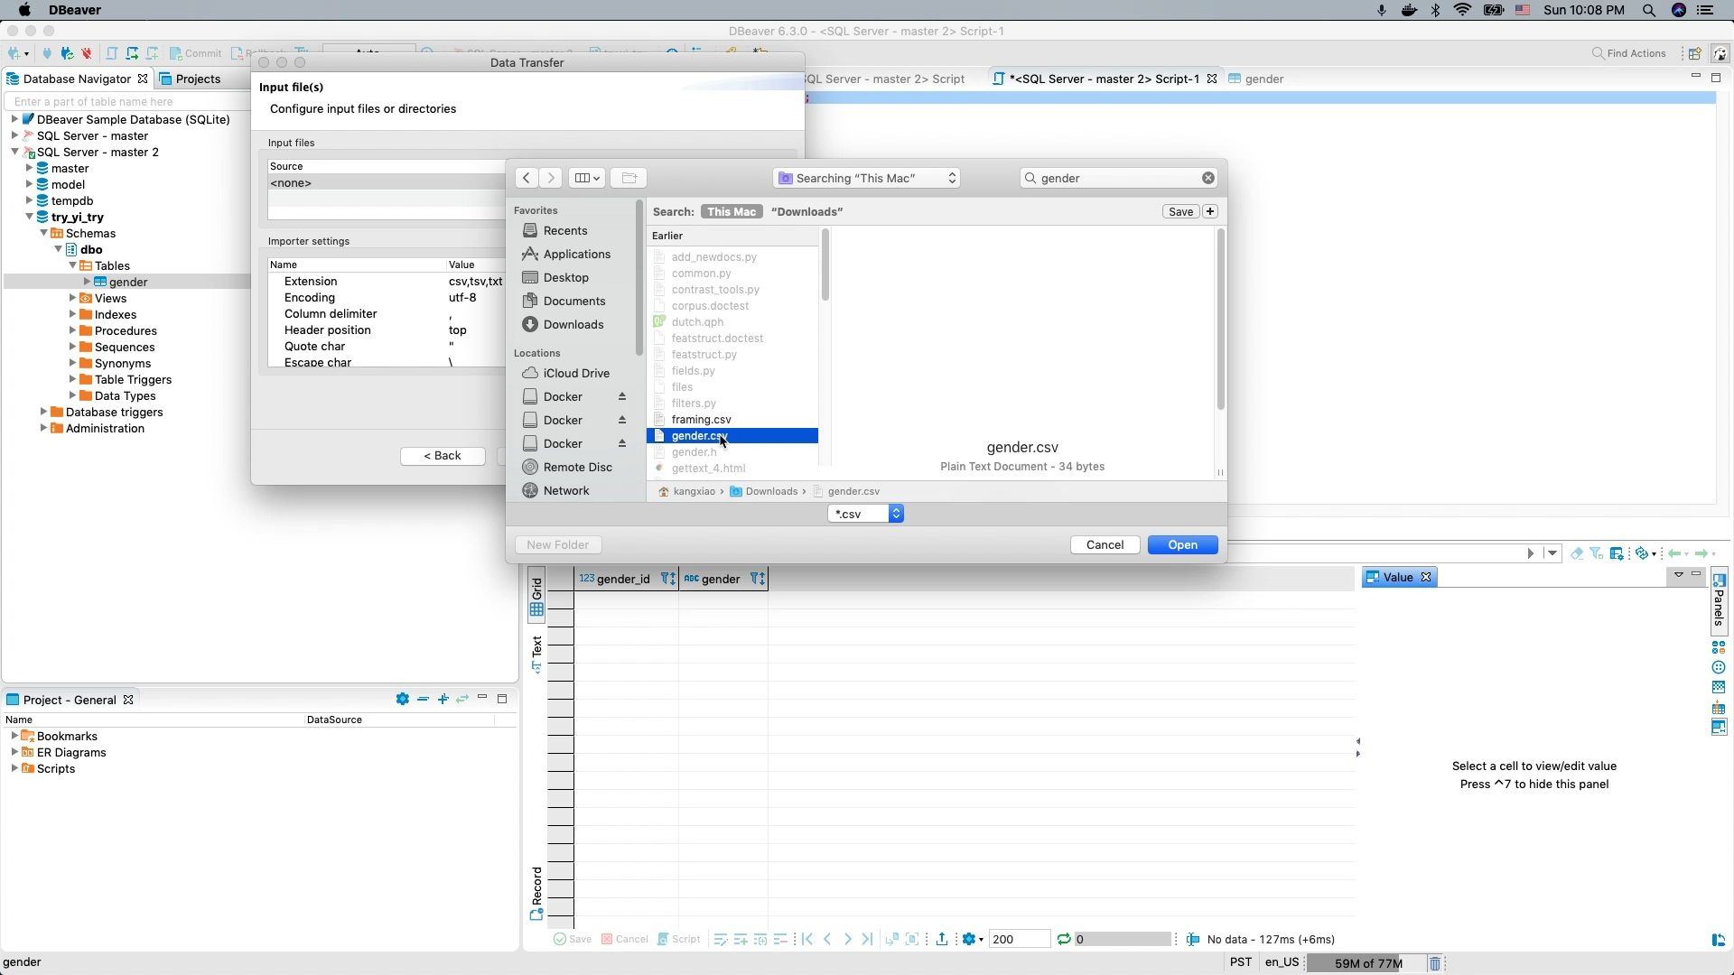Switch search to This Mac

point(731,211)
